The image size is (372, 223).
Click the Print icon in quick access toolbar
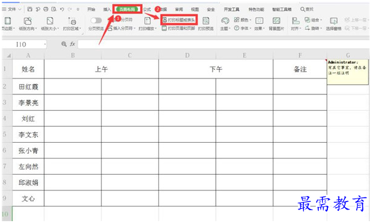tap(46, 9)
